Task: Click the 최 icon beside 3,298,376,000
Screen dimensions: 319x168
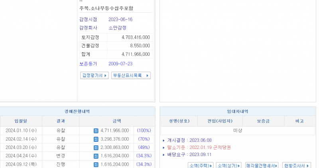Action: (x=96, y=139)
